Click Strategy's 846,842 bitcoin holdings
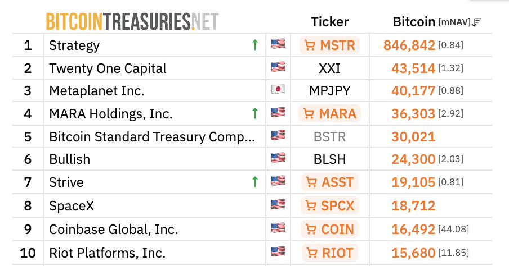This screenshot has height=266, width=509. pos(409,45)
